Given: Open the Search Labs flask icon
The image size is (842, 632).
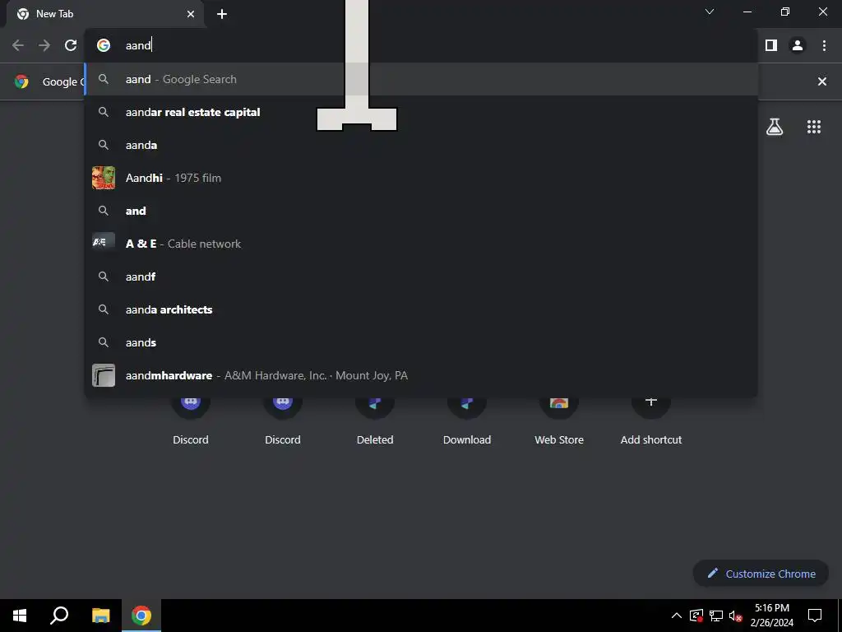Looking at the screenshot, I should [x=775, y=127].
